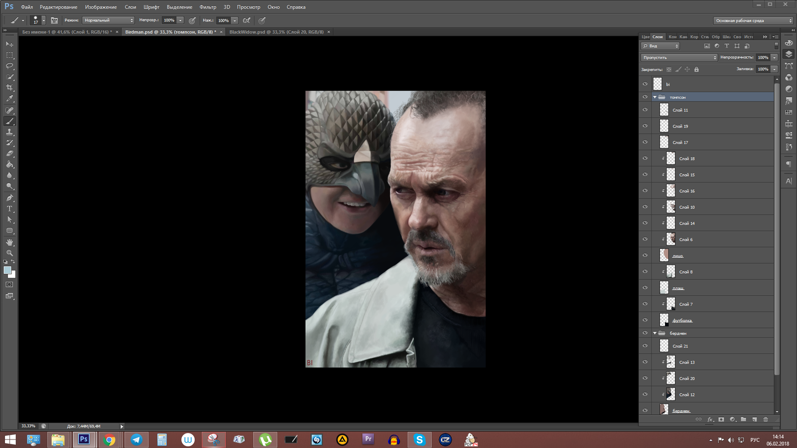This screenshot has width=797, height=448.
Task: Delete layer using trash icon
Action: [x=766, y=420]
